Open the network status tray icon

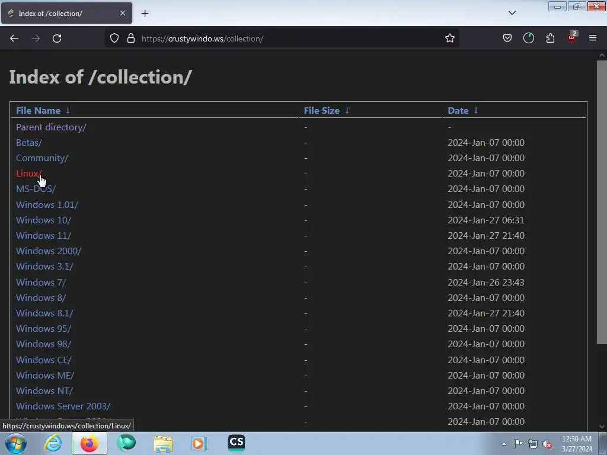[x=533, y=444]
